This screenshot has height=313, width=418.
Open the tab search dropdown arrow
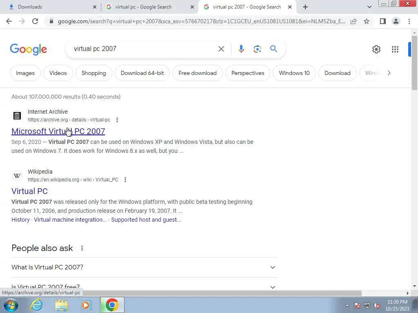point(369,7)
